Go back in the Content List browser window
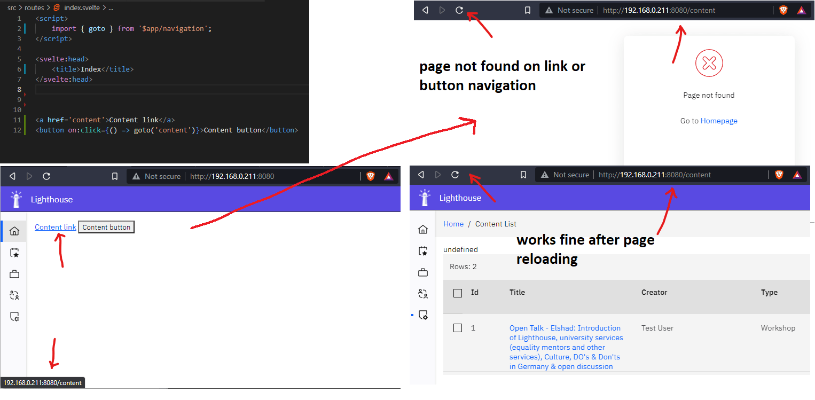This screenshot has width=815, height=400. 421,175
